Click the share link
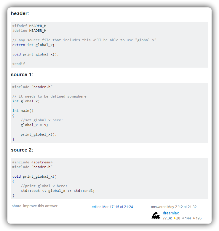The image size is (219, 231). 17,206
